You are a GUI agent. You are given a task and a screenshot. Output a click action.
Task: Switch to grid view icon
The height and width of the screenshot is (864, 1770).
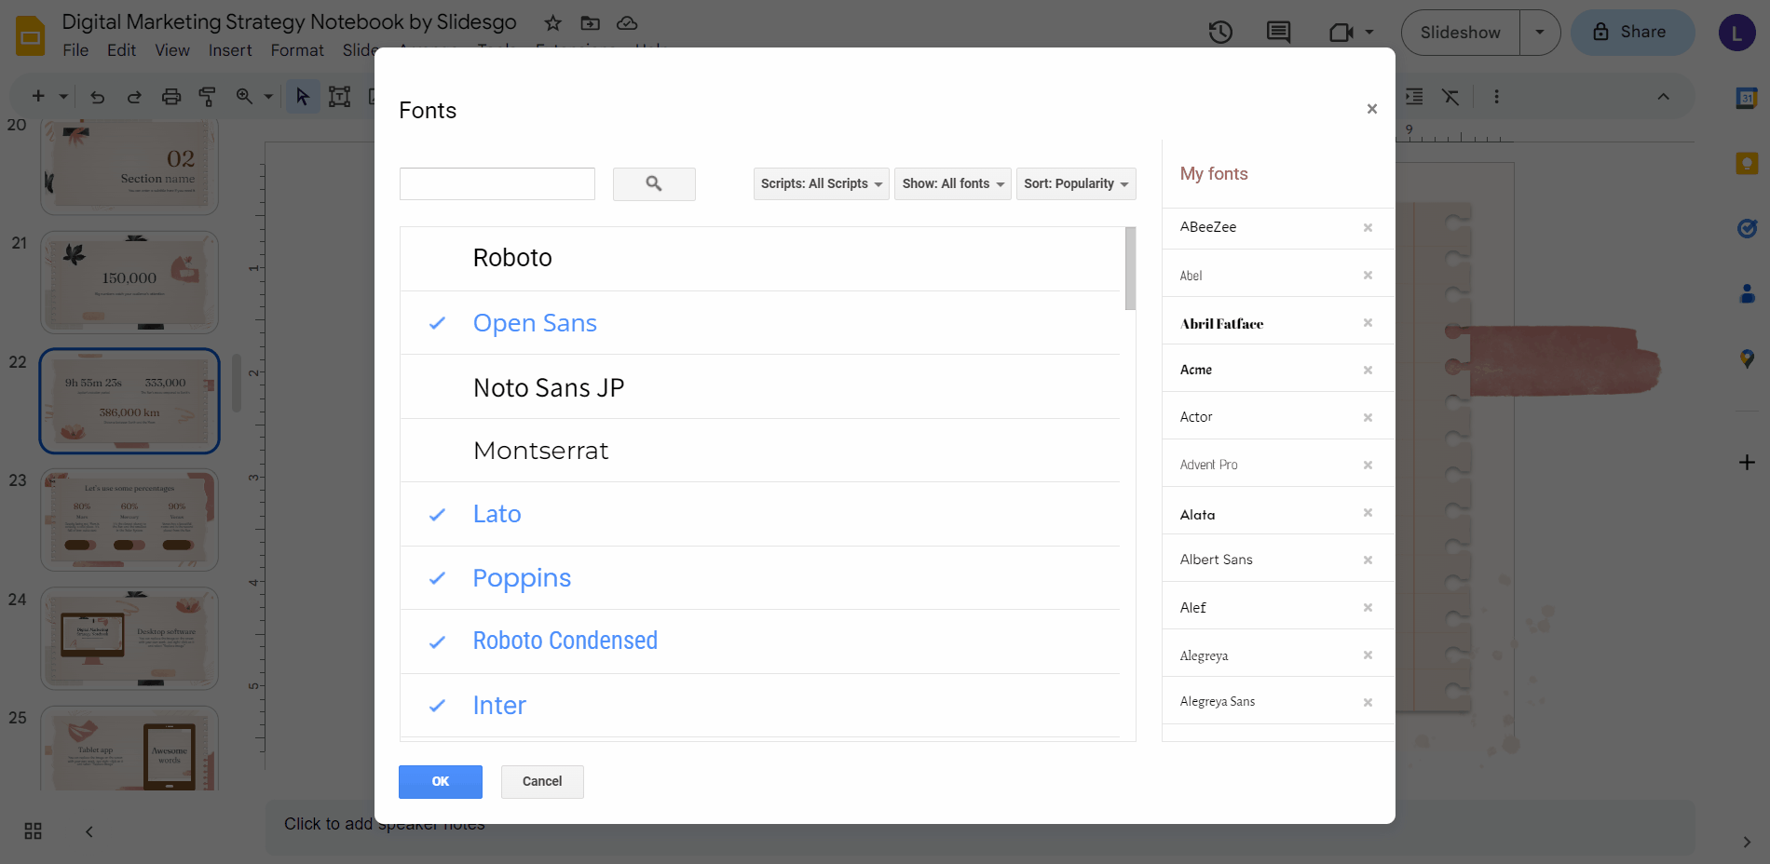[x=34, y=830]
